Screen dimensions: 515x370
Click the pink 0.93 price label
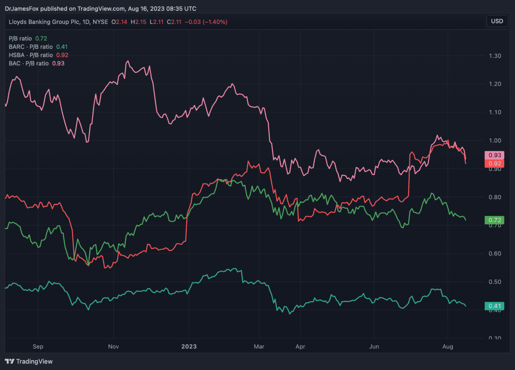click(494, 155)
